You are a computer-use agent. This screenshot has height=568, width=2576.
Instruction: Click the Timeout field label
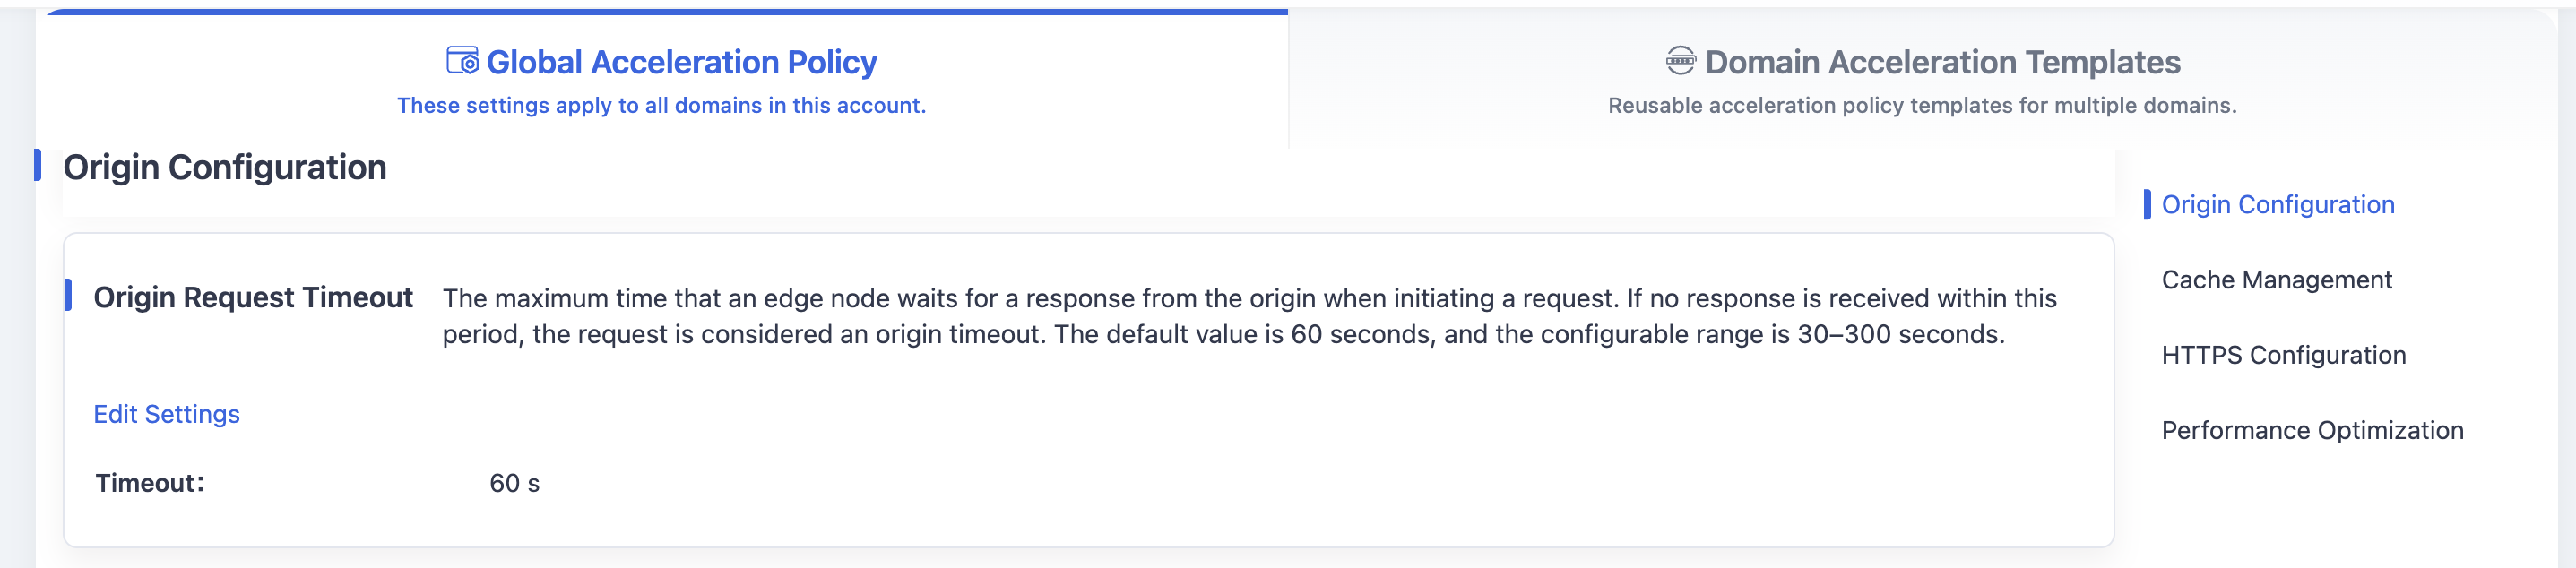(x=150, y=483)
